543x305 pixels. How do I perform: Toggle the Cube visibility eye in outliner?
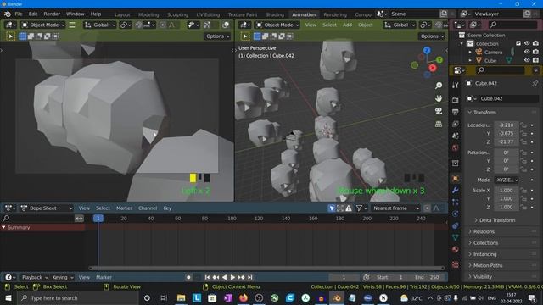(527, 60)
